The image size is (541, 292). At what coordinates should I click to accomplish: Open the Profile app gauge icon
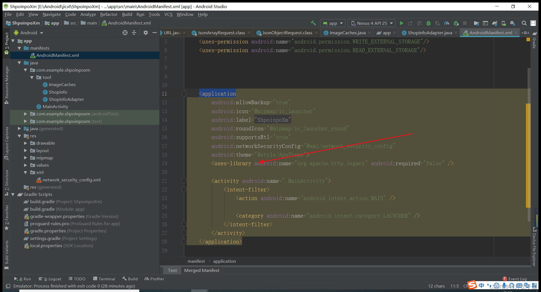(x=447, y=23)
